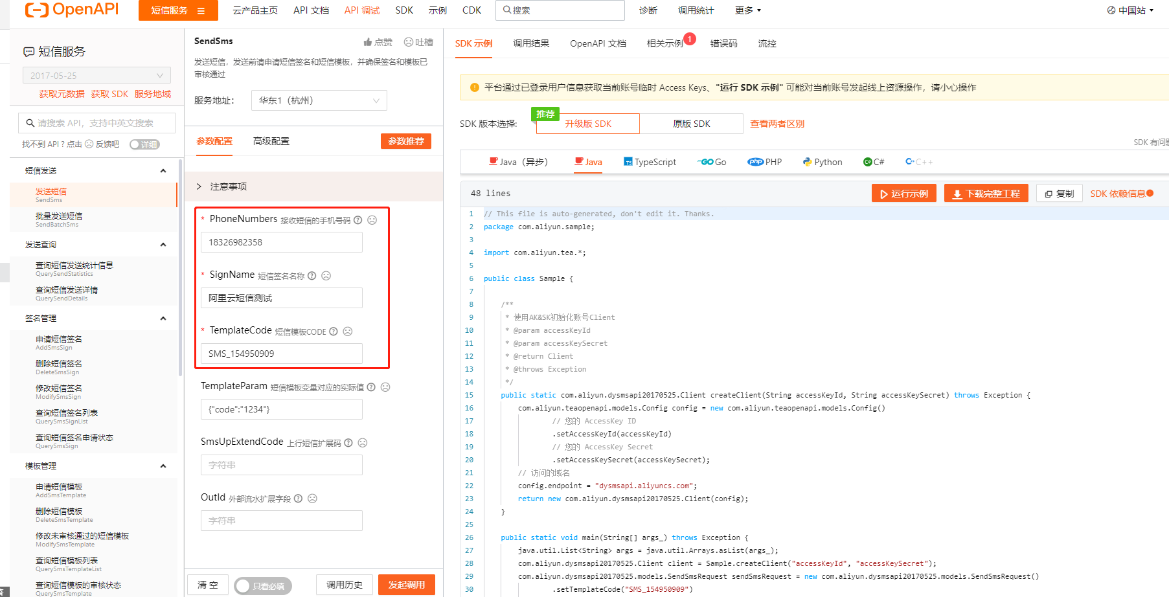Click the 短信服务 menu hamburger icon
Image resolution: width=1169 pixels, height=597 pixels.
[x=201, y=10]
